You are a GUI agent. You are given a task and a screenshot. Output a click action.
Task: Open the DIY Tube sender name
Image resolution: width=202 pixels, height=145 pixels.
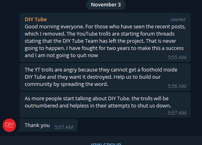click(36, 20)
